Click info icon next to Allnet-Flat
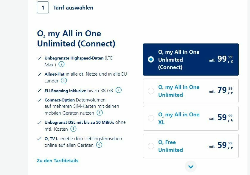The height and width of the screenshot is (175, 250). pyautogui.click(x=64, y=80)
